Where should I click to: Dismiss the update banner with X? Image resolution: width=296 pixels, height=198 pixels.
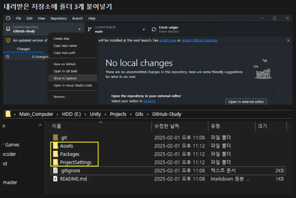click(289, 40)
